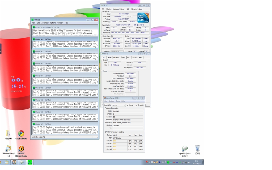Click the DRAM Frequency value in CPU-Z
The width and height of the screenshot is (272, 170).
point(130,74)
